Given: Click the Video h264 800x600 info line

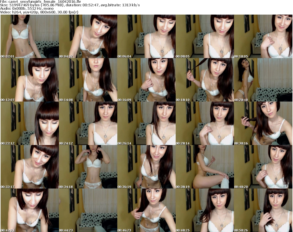Looking at the screenshot, I should pos(39,12).
